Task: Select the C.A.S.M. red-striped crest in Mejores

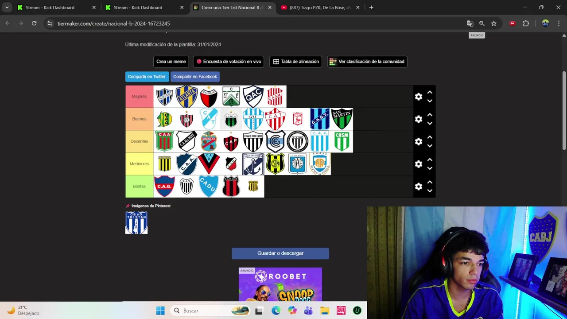Action: (x=275, y=97)
